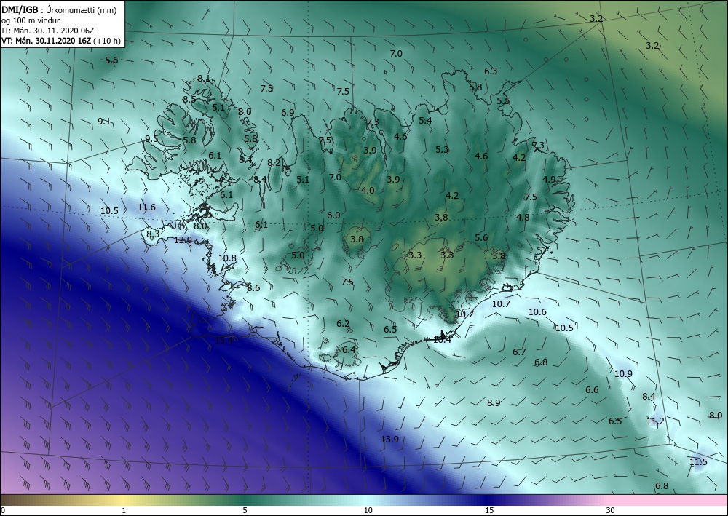Select the 4.8 map value

tap(523, 217)
